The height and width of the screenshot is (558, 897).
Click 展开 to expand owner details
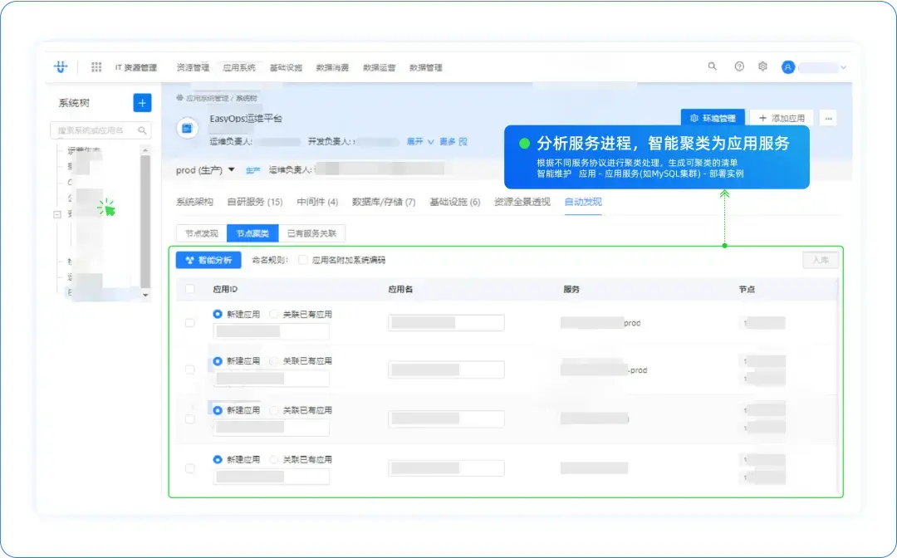pos(418,142)
